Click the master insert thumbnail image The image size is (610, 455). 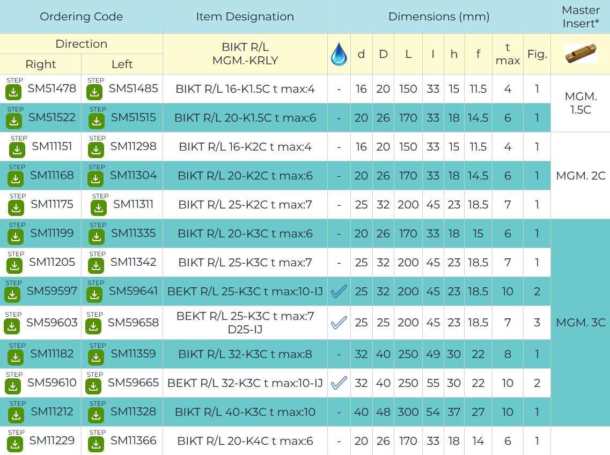coord(580,54)
